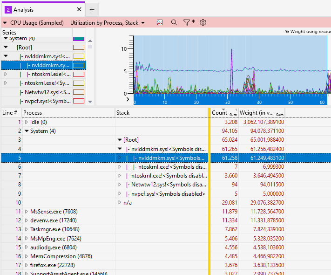Image resolution: width=331 pixels, height=275 pixels.
Task: Collapse the yellow-swatch nvlddmkm.sys series node
Action: (6, 56)
